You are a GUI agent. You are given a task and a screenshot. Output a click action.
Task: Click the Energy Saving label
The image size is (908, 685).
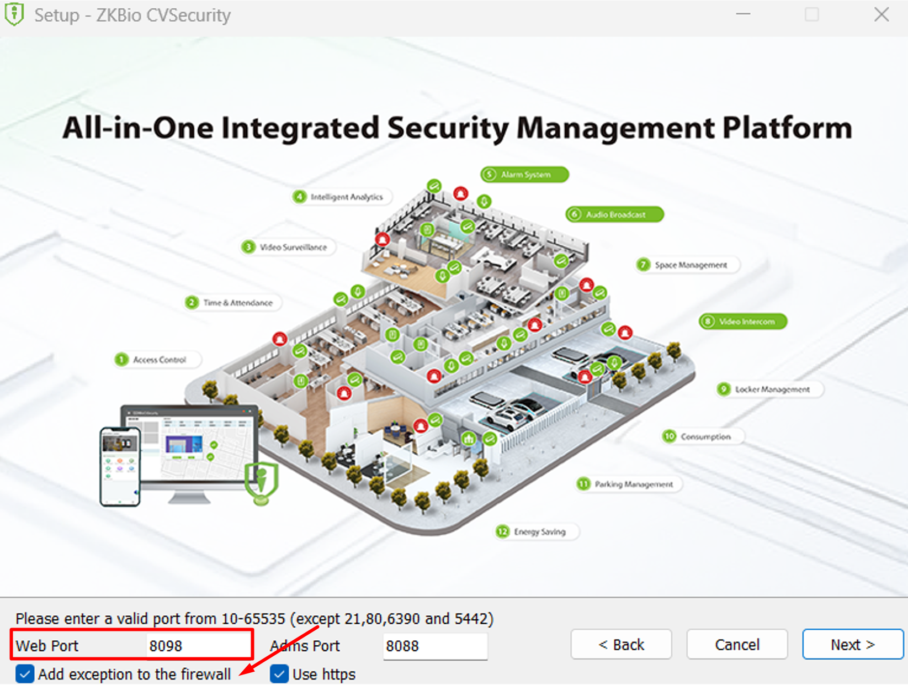tap(537, 531)
